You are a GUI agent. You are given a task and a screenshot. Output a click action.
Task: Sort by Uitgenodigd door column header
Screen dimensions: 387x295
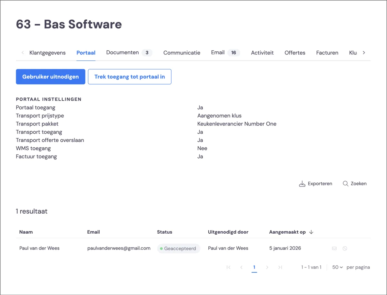pos(228,232)
